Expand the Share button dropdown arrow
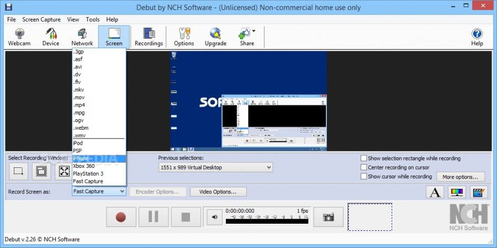 (x=253, y=31)
